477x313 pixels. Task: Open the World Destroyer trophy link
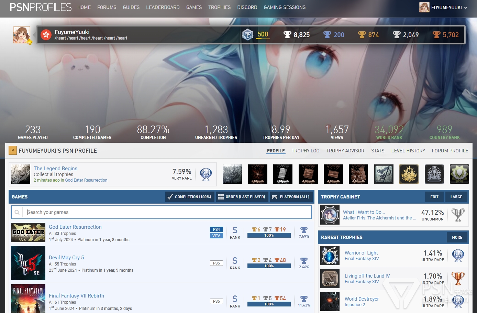point(362,299)
